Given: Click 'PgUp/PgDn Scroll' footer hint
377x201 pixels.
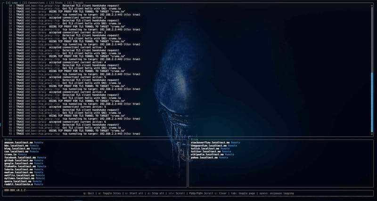Looking at the screenshot, I should [x=201, y=193].
